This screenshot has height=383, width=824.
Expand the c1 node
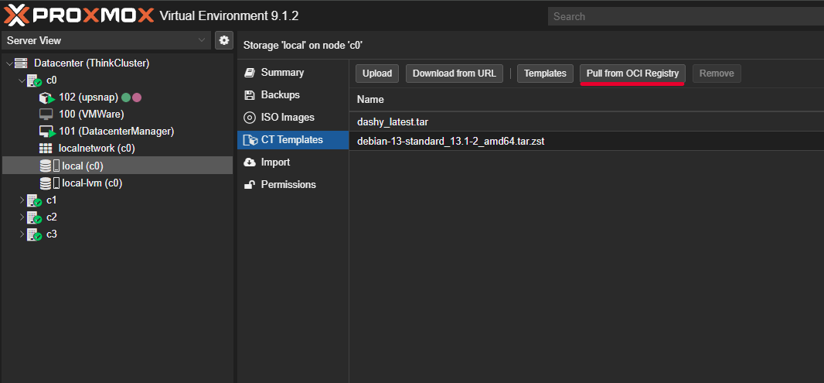point(22,200)
